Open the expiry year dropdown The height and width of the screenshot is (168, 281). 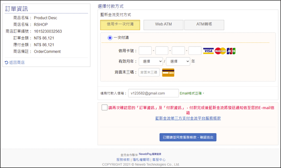pos(178,61)
